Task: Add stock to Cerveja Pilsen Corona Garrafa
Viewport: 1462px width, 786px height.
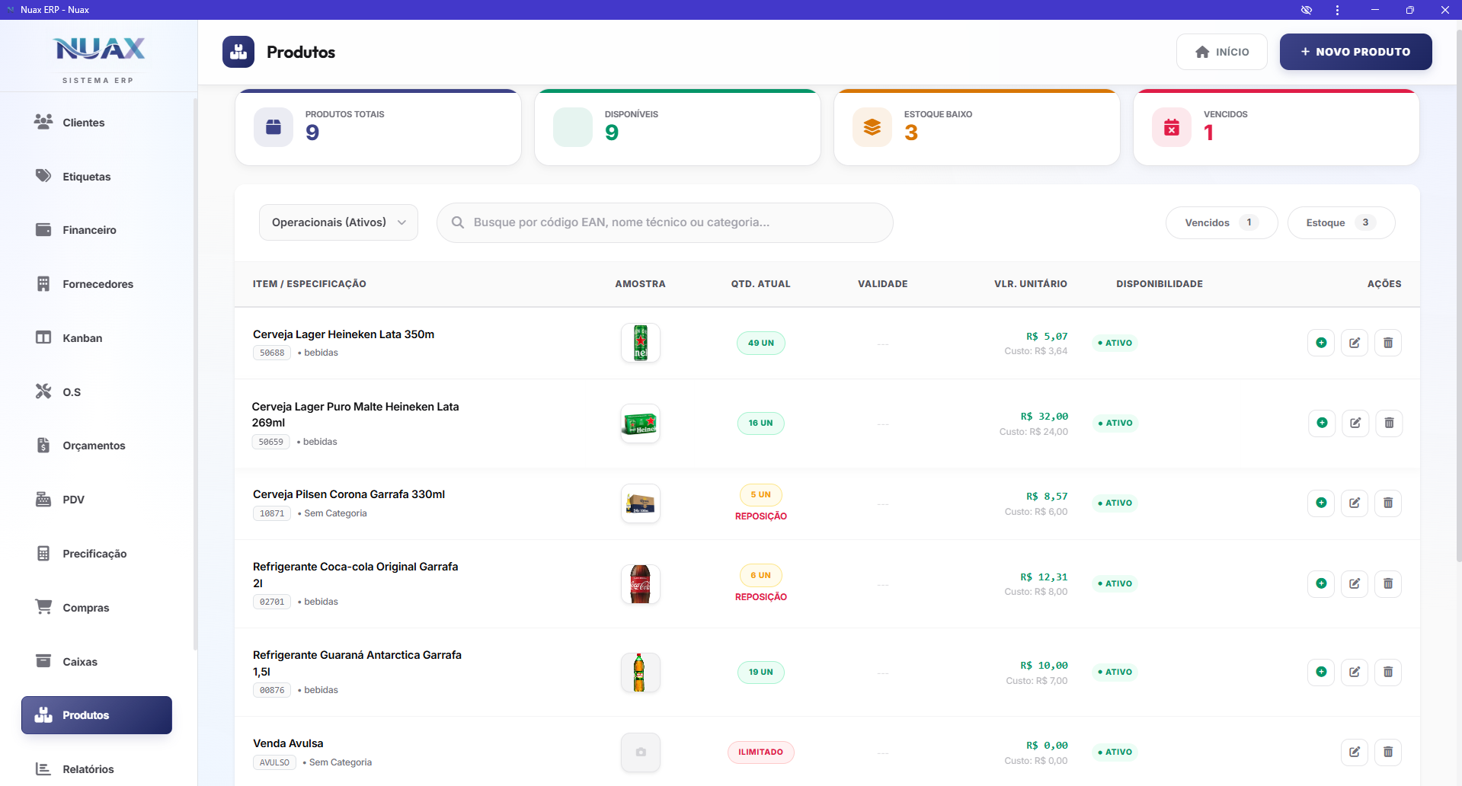Action: (x=1321, y=503)
